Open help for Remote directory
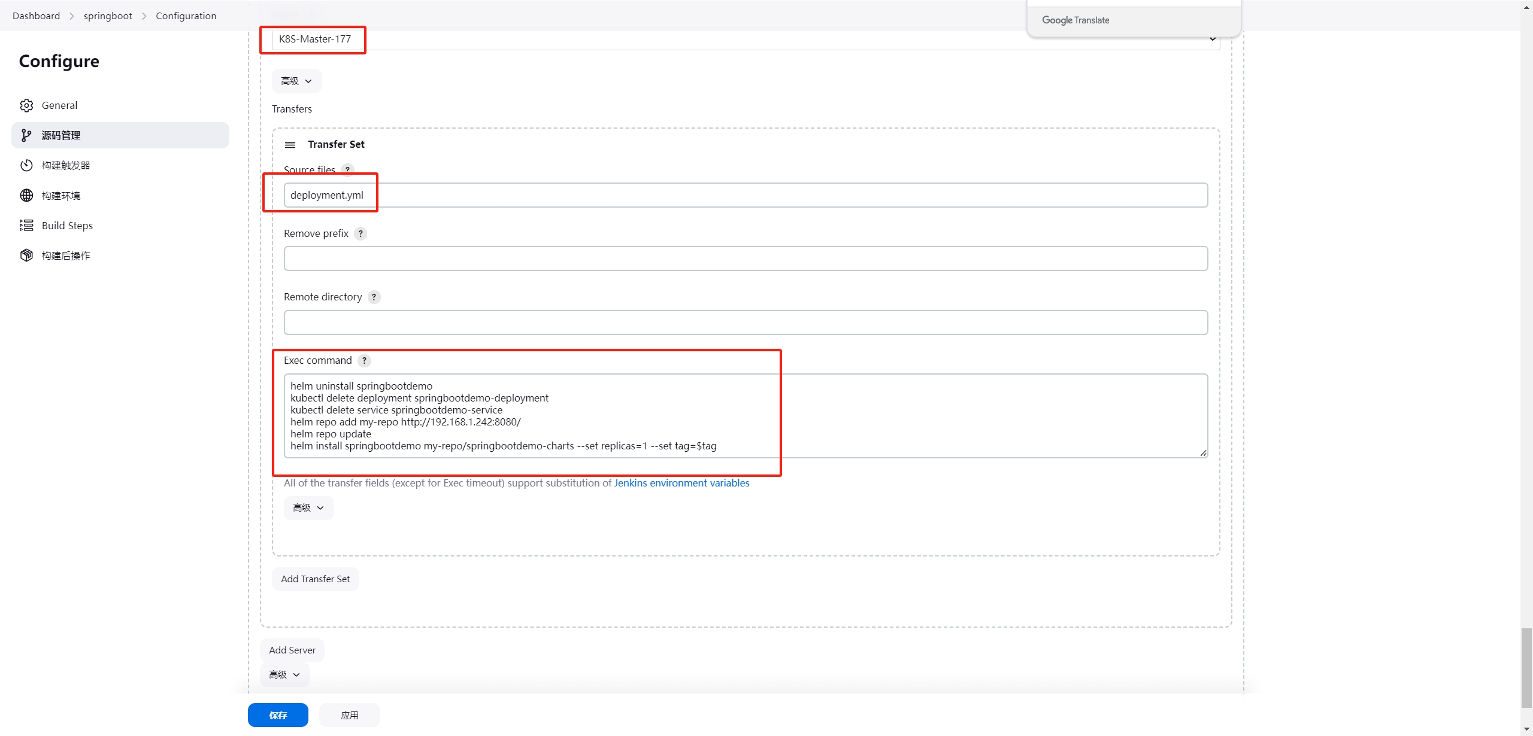1533x736 pixels. coord(374,297)
